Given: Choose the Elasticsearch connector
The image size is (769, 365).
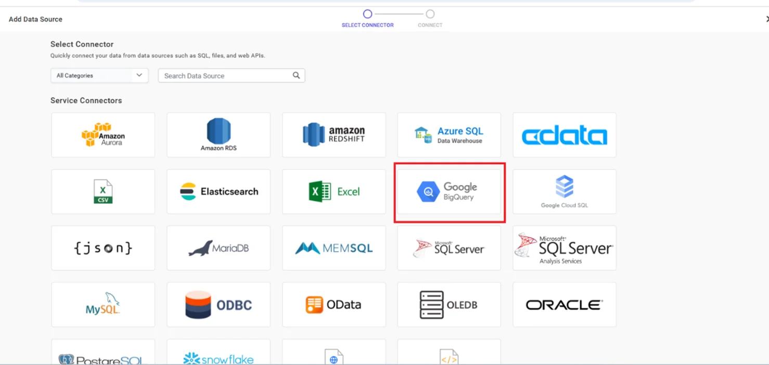Looking at the screenshot, I should [x=218, y=191].
